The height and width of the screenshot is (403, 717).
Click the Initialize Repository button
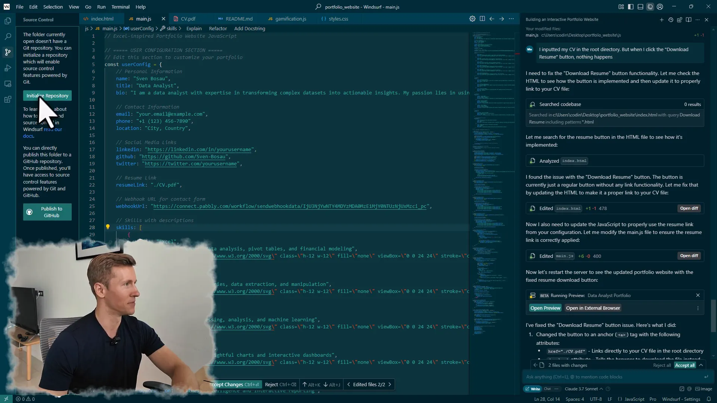pos(47,96)
